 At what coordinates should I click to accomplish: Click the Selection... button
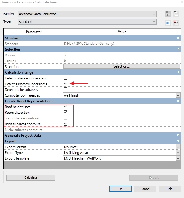[x=122, y=66]
